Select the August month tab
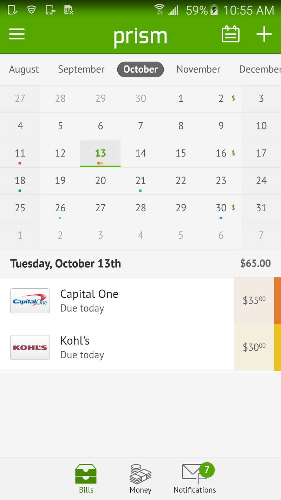This screenshot has width=281, height=500. tap(24, 69)
